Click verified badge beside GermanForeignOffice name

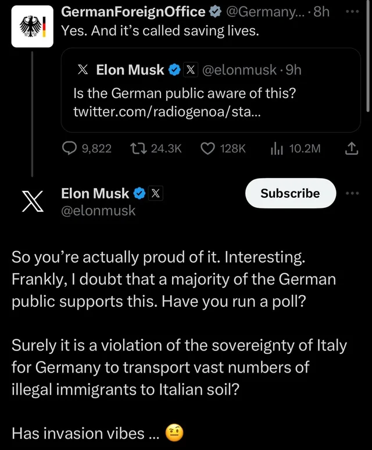pos(215,12)
